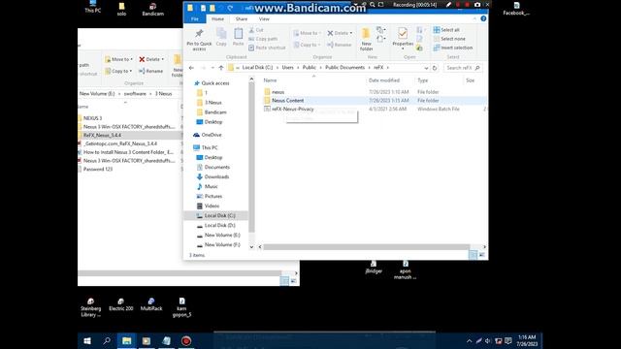Screen dimensions: 621x349
Task: Open recent locations arrow beside forward button
Action: coord(212,68)
